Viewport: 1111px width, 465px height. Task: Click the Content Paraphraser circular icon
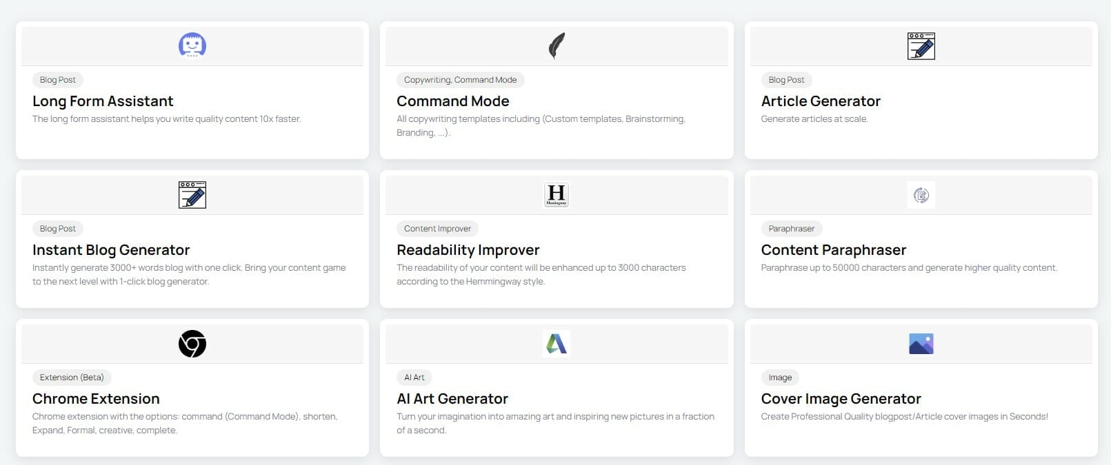921,195
